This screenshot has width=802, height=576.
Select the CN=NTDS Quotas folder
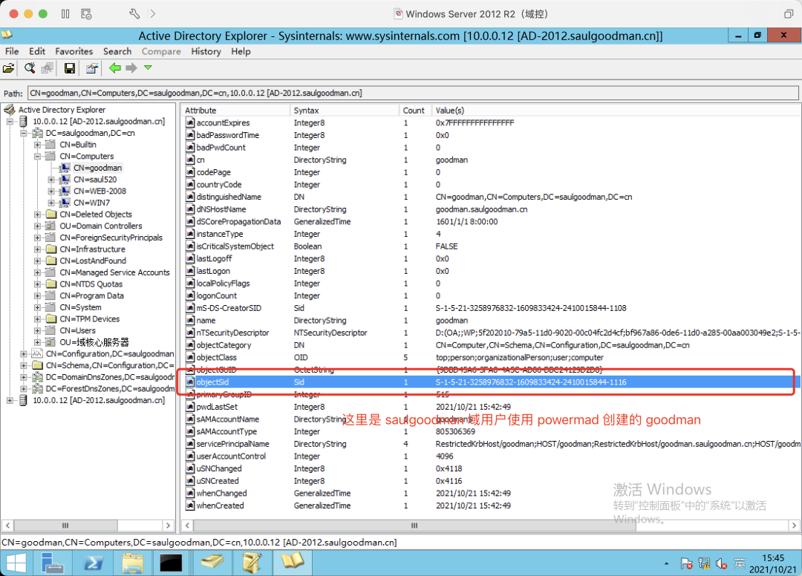point(91,284)
